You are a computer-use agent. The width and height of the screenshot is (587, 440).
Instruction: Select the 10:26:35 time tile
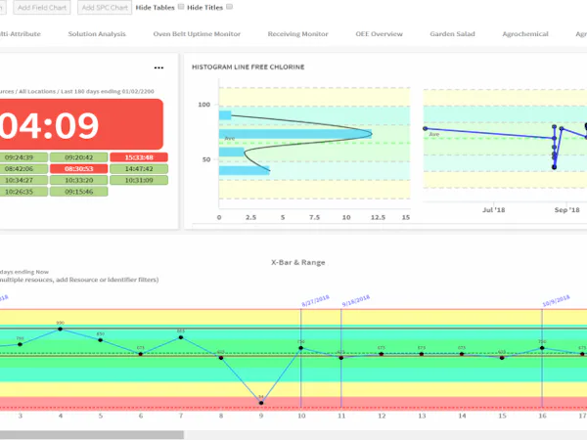pyautogui.click(x=23, y=192)
